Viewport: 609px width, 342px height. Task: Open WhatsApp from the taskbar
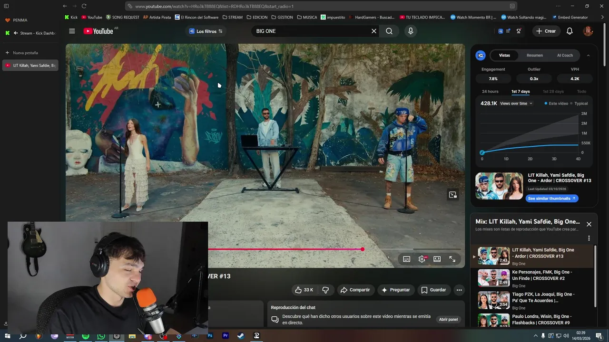click(x=101, y=336)
